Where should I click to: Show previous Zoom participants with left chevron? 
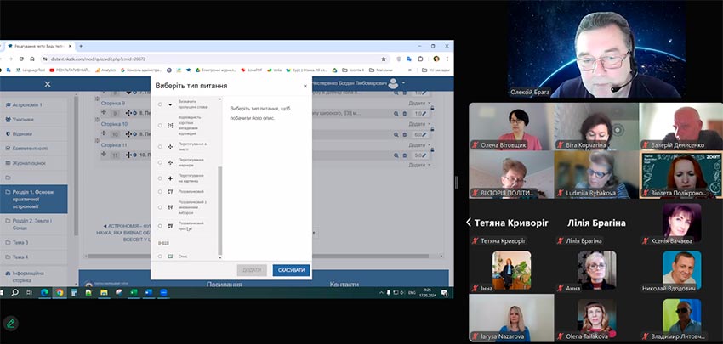(468, 223)
